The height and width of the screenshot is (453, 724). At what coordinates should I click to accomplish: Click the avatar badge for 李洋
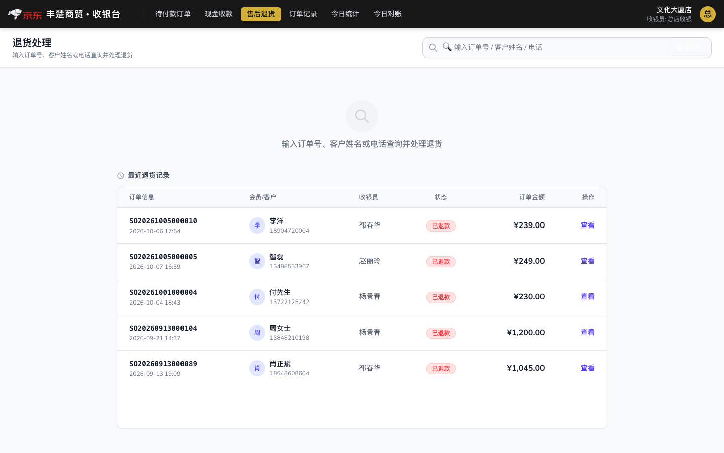(x=257, y=225)
